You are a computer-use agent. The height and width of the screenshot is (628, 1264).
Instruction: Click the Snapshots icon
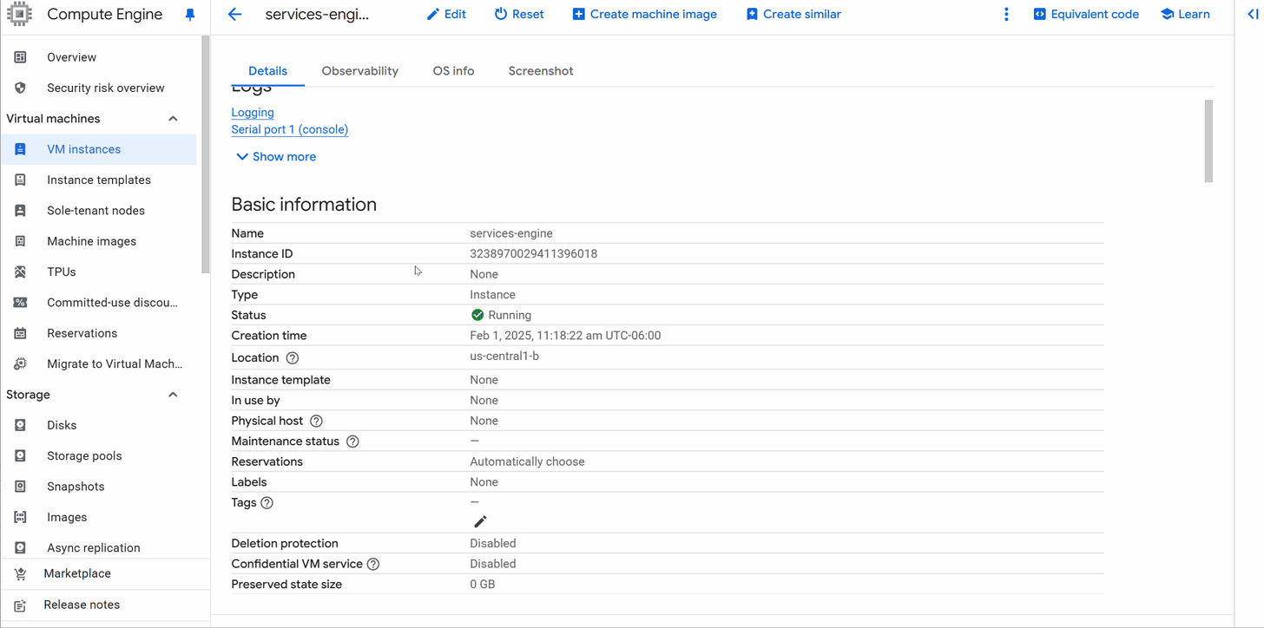[x=21, y=487]
